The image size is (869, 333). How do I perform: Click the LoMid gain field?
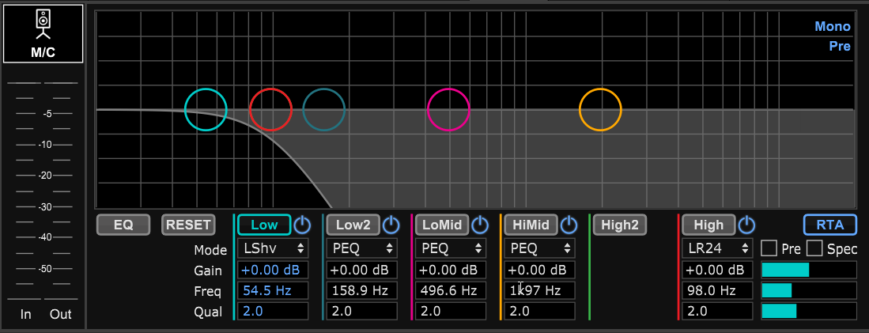(x=451, y=270)
